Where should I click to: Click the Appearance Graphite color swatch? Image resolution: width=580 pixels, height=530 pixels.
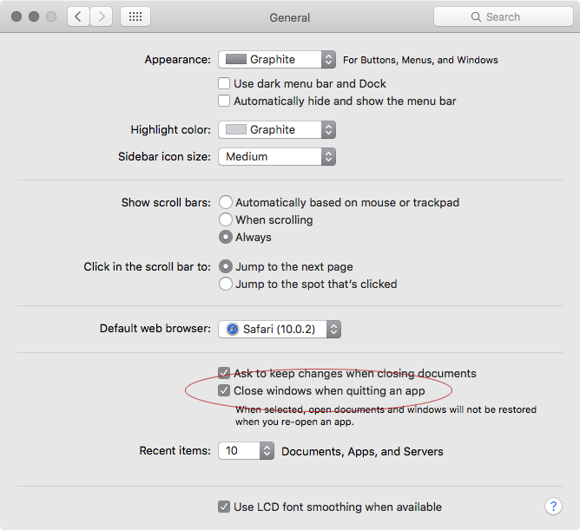(x=235, y=59)
